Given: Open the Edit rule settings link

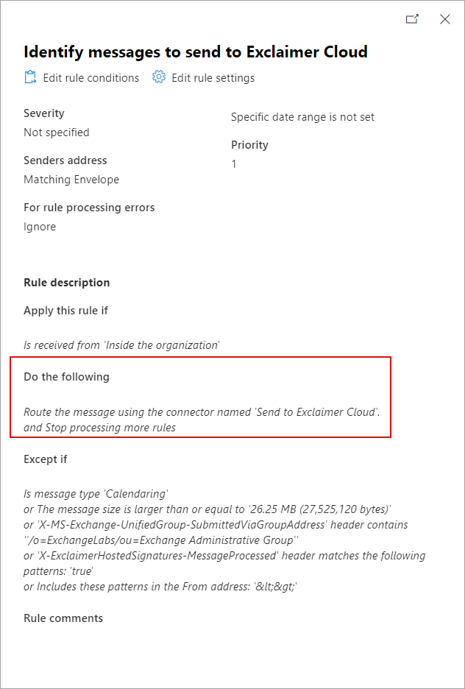Looking at the screenshot, I should [213, 77].
